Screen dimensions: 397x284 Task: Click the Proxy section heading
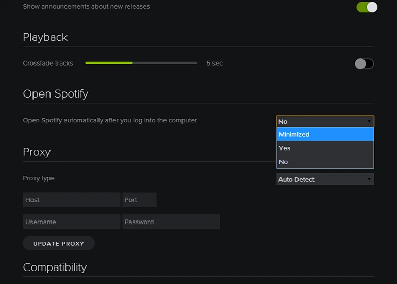[x=37, y=152]
